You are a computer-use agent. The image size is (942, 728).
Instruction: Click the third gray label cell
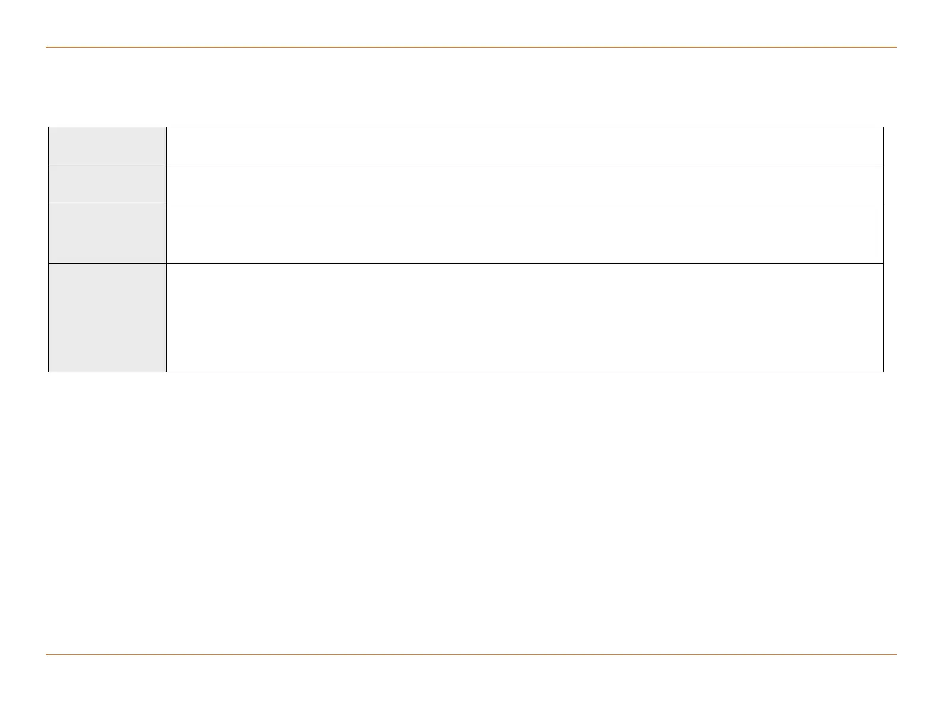point(107,233)
